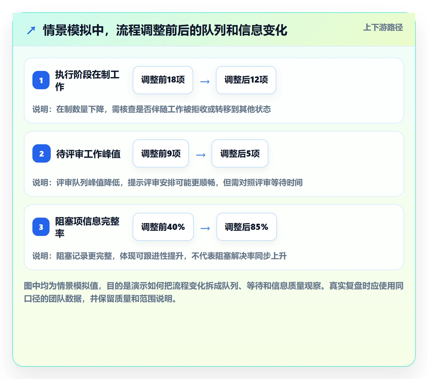
Task: Select the step 2 number badge
Action: tap(42, 153)
